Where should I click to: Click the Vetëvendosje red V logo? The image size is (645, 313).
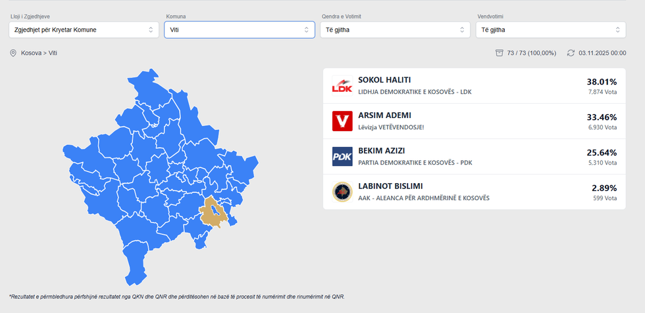pos(342,121)
